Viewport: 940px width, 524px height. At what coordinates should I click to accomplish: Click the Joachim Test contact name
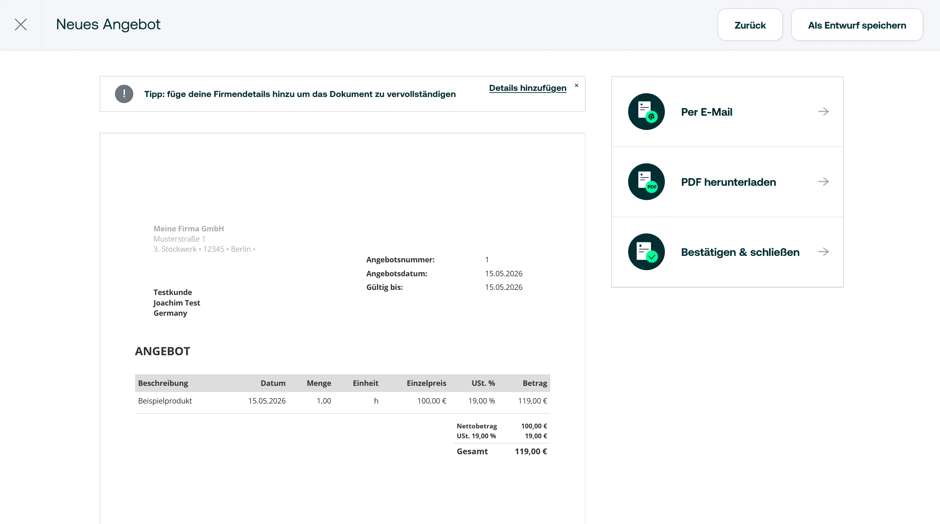(177, 303)
